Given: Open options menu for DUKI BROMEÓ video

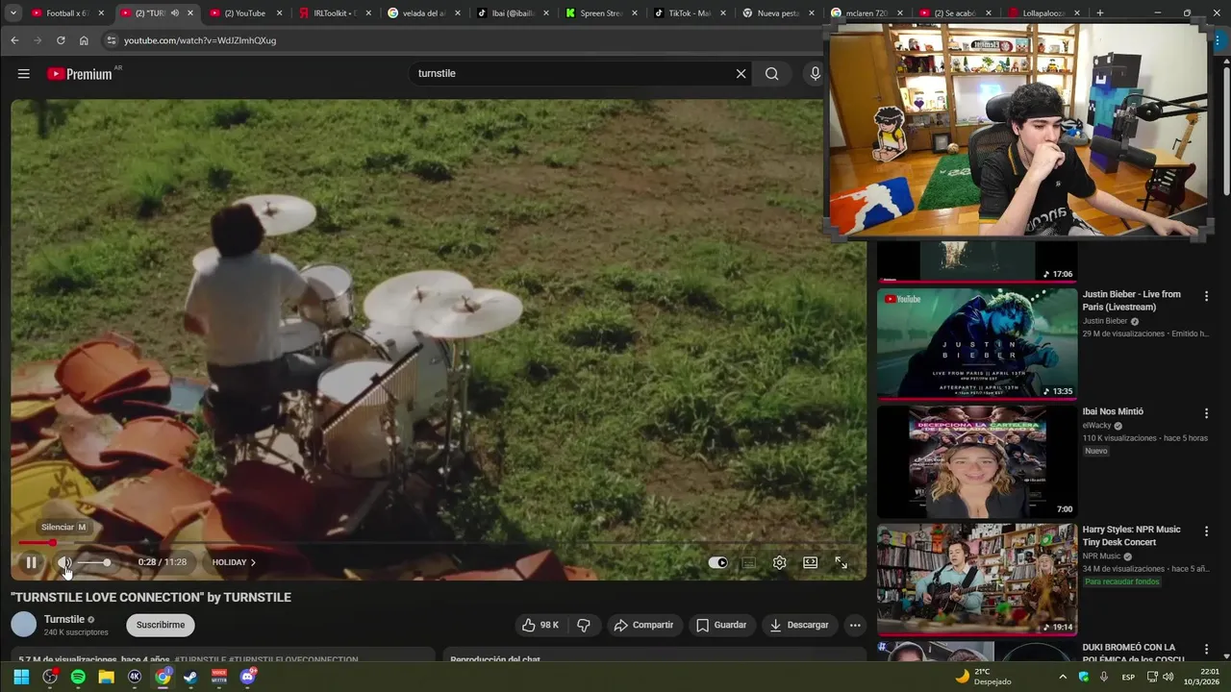Looking at the screenshot, I should 1206,649.
